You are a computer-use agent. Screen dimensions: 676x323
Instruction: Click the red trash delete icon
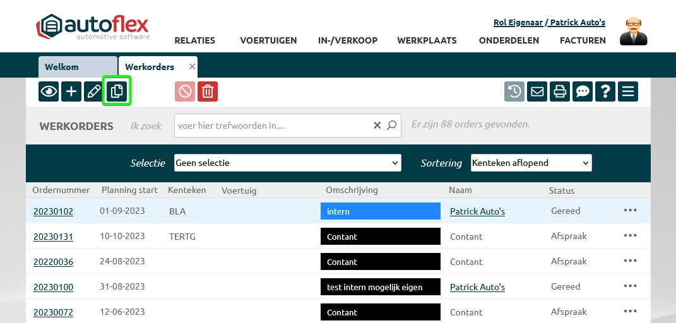pyautogui.click(x=207, y=91)
